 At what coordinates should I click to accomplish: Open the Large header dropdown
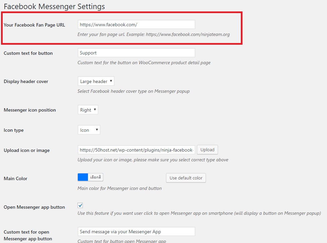(96, 81)
